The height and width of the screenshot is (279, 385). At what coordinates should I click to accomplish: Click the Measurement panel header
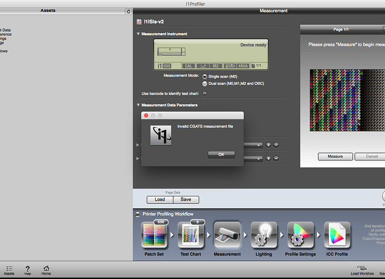[x=273, y=11]
